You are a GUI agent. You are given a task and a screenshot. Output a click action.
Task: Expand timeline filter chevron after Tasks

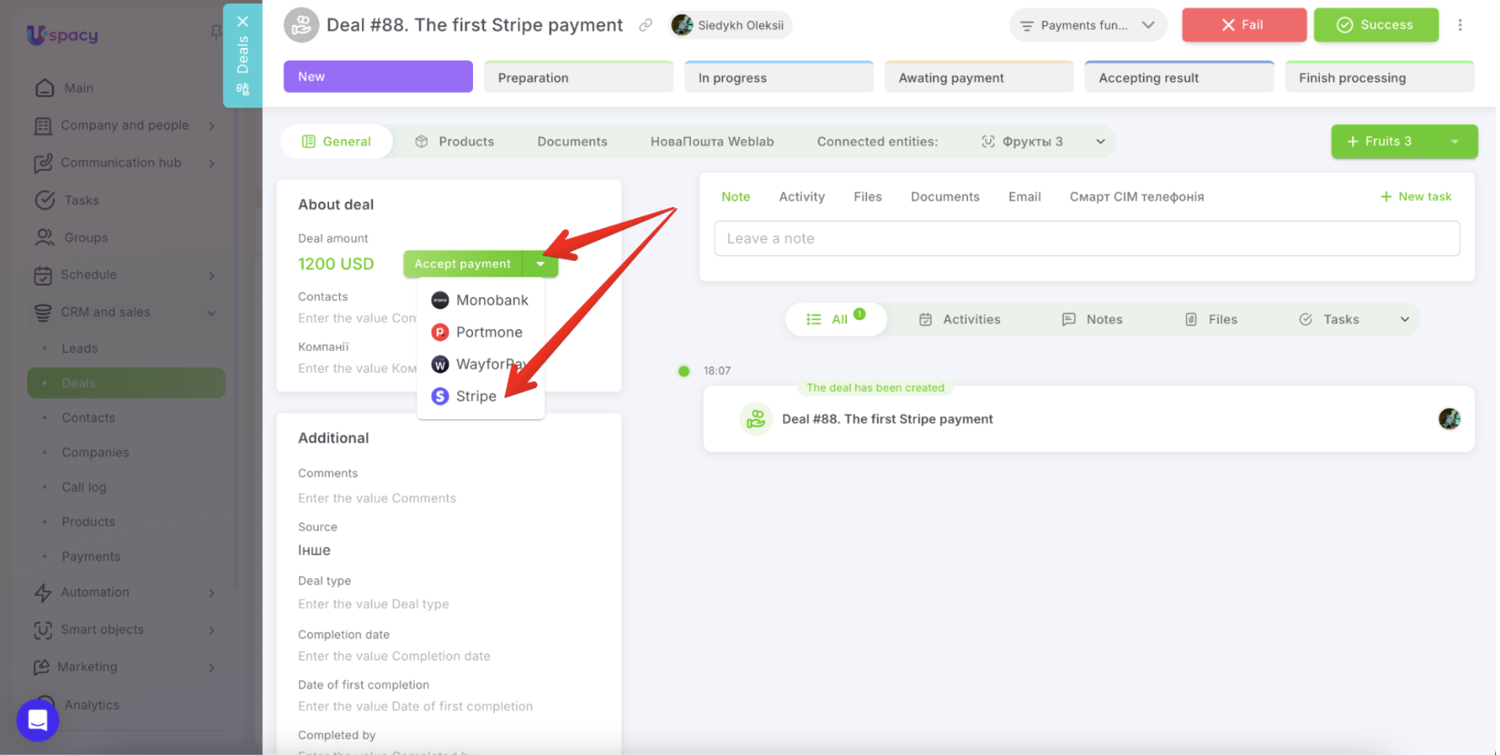point(1404,319)
